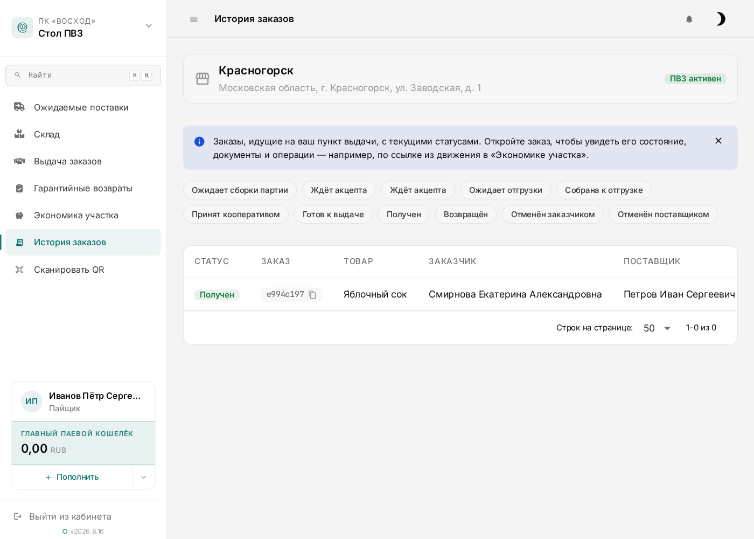Click the ИП user avatar
The width and height of the screenshot is (754, 539).
tap(32, 402)
